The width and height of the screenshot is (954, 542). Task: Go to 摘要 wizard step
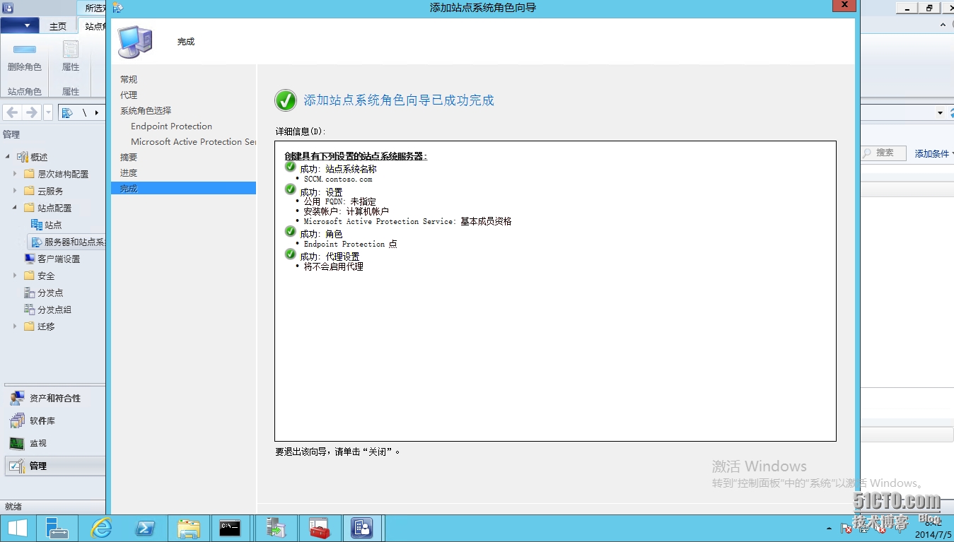[129, 157]
